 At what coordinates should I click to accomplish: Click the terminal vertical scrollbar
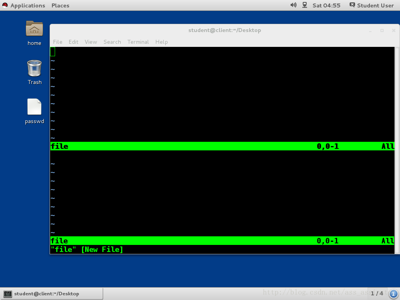click(397, 150)
